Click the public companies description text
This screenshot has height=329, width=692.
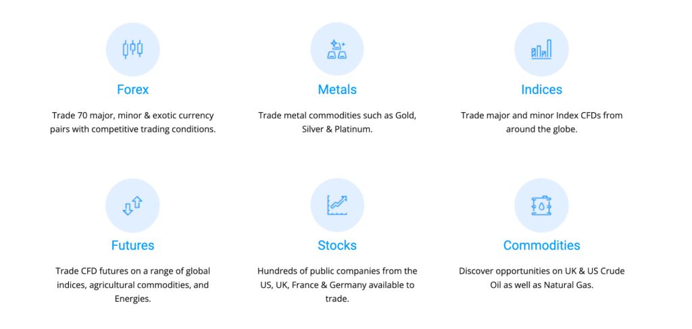(x=337, y=285)
